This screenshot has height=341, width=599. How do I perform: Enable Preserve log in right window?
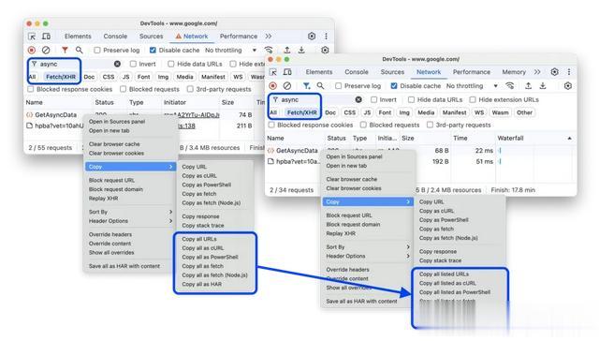pyautogui.click(x=338, y=86)
